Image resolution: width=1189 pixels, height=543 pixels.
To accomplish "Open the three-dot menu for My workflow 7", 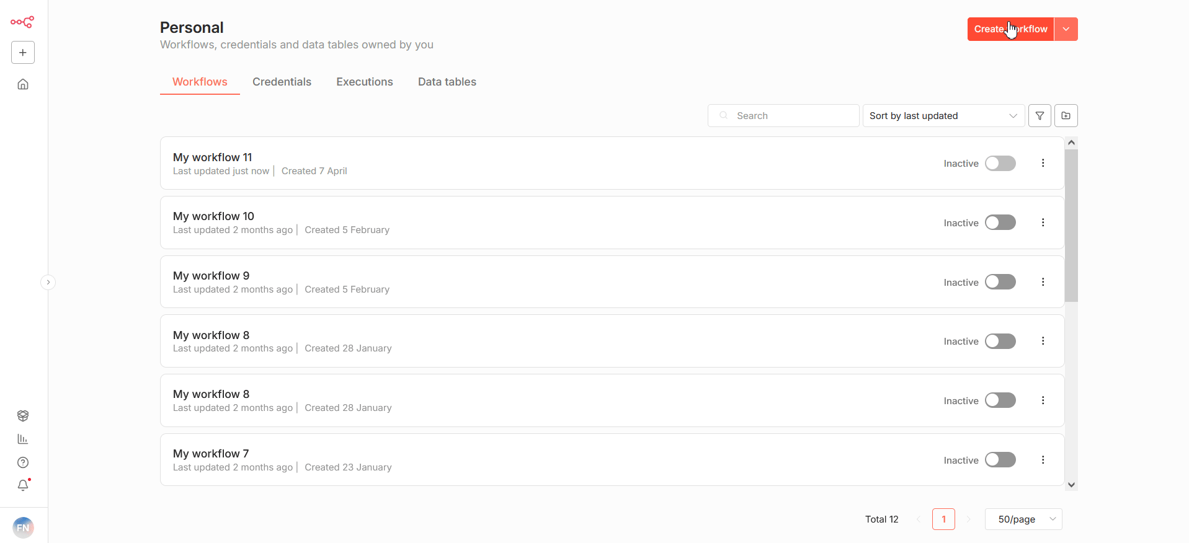I will tap(1043, 460).
